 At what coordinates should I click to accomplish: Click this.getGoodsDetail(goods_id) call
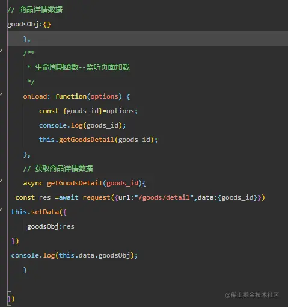click(98, 140)
